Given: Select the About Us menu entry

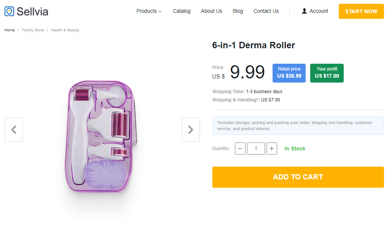Looking at the screenshot, I should pos(211,11).
